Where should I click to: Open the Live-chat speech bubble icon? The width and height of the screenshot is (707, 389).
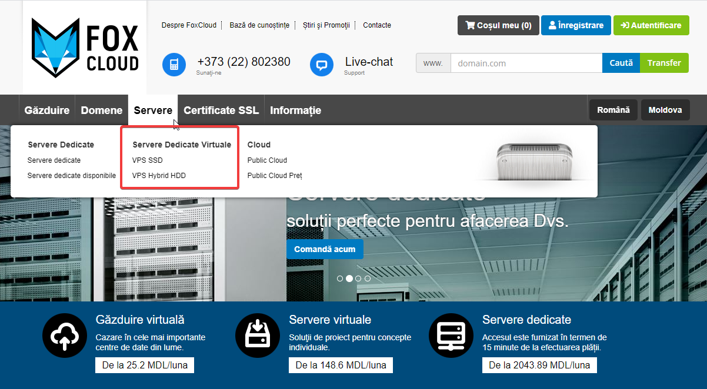pyautogui.click(x=322, y=65)
